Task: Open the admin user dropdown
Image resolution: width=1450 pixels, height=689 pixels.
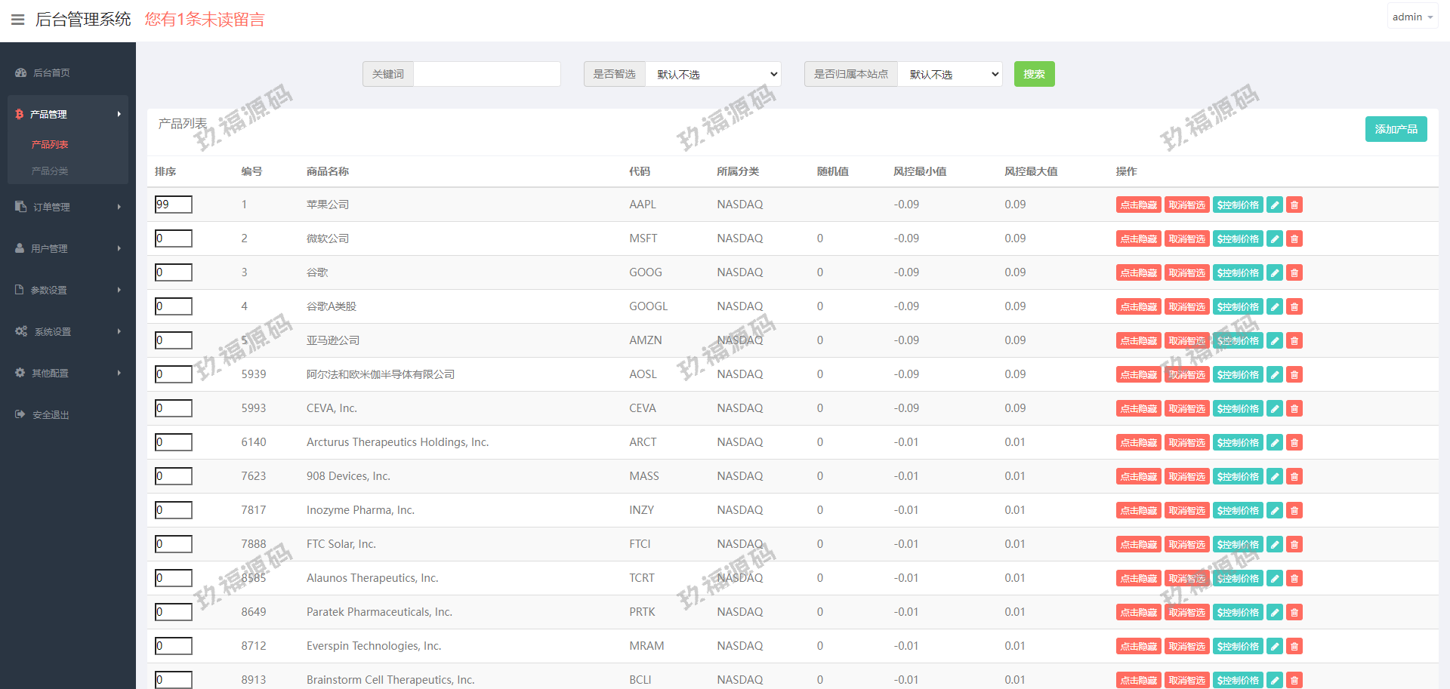Action: point(1411,17)
